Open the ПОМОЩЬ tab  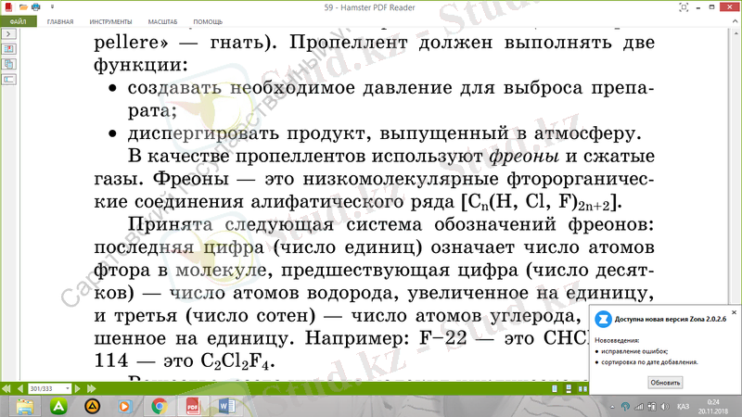[x=208, y=21]
